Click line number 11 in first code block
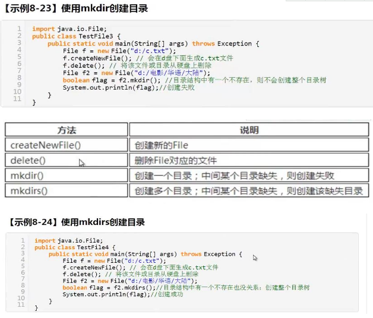The image size is (373, 318). (x=17, y=98)
